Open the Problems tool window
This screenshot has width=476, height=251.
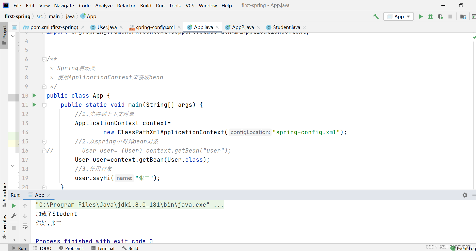(x=71, y=248)
